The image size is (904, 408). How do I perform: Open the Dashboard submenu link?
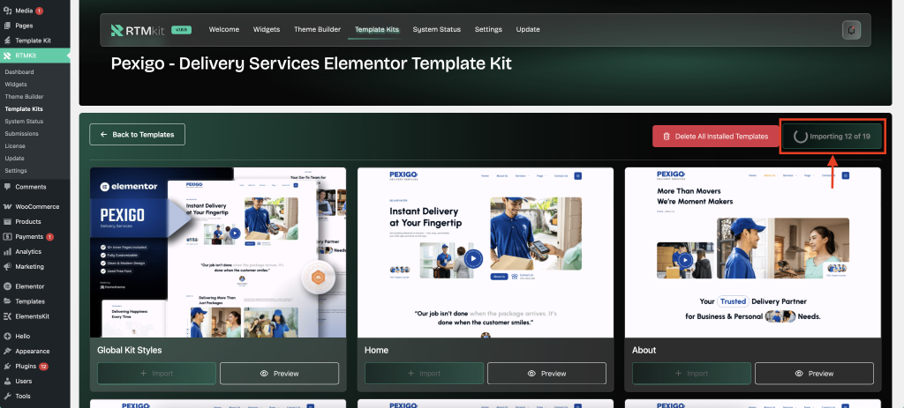[19, 72]
